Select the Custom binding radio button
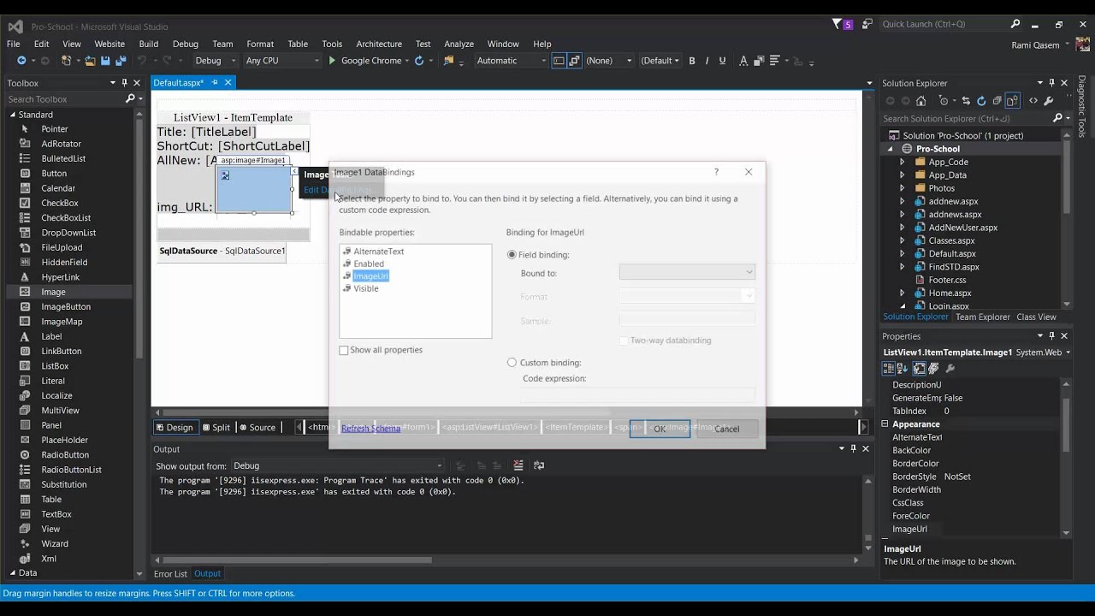Viewport: 1095px width, 616px height. (512, 363)
